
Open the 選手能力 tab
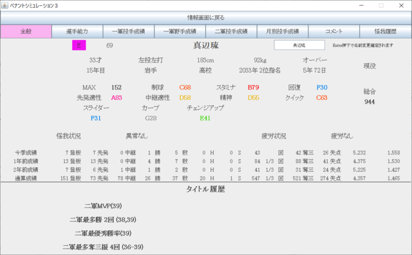[77, 32]
